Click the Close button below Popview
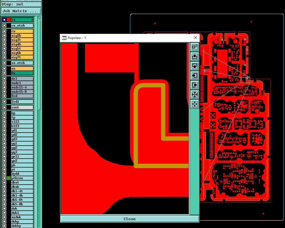Screen dimensions: 285x228 pyautogui.click(x=129, y=219)
